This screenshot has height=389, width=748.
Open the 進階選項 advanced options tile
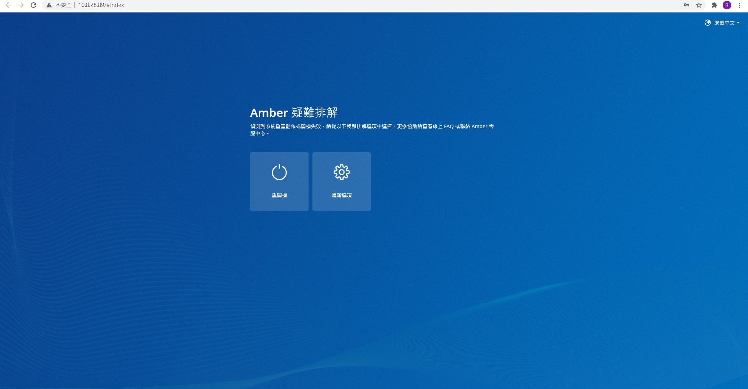341,181
